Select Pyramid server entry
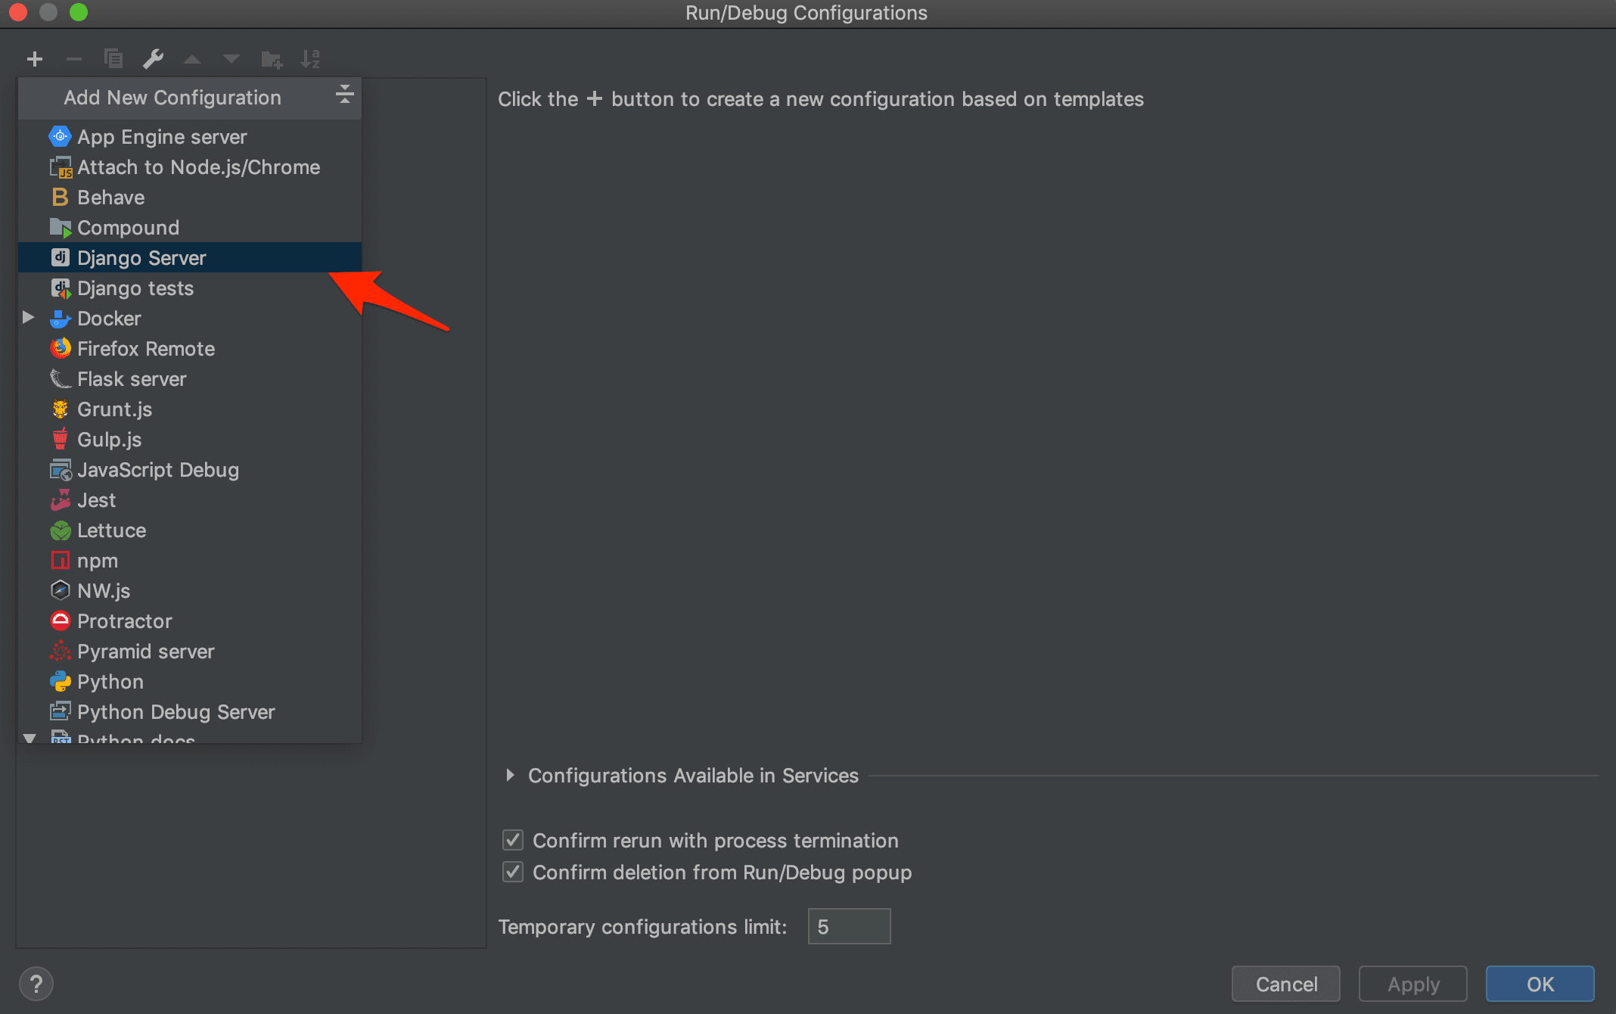1616x1014 pixels. click(190, 652)
